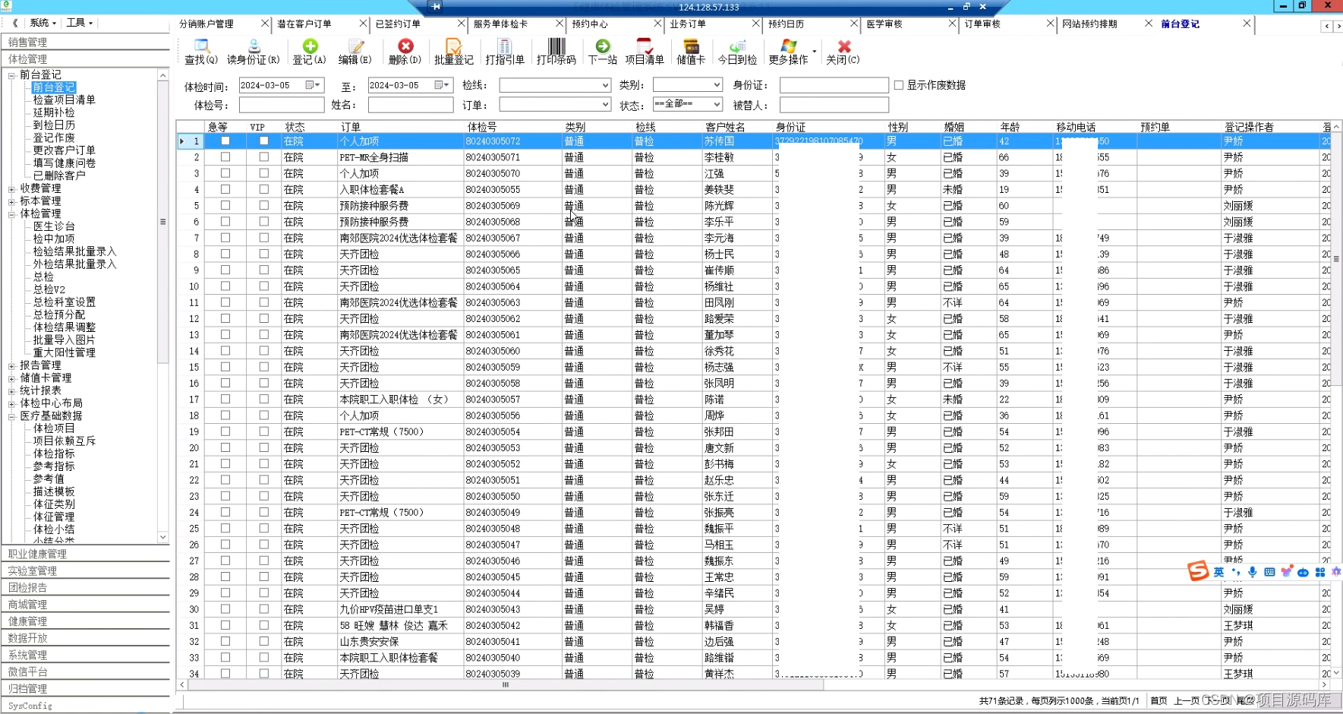Switch to the 网站预约排期 tab
This screenshot has height=714, width=1343.
[1089, 24]
